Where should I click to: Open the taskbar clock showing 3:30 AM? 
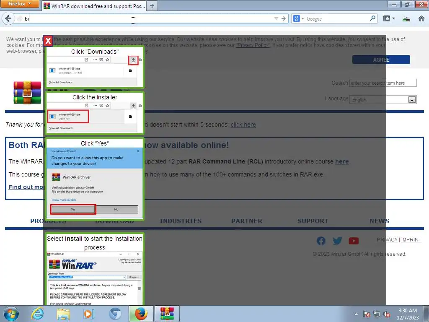[408, 314]
